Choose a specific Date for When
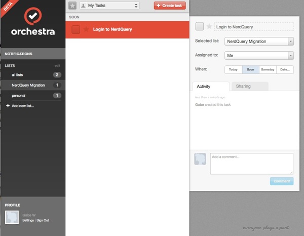 (x=285, y=69)
